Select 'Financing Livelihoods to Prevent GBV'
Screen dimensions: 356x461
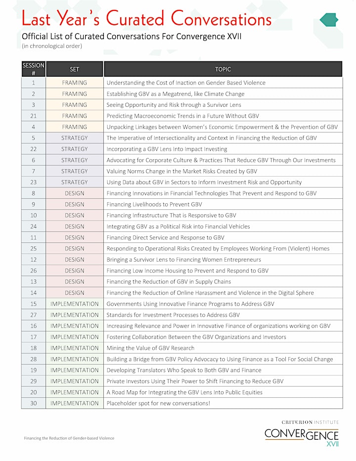(x=154, y=204)
